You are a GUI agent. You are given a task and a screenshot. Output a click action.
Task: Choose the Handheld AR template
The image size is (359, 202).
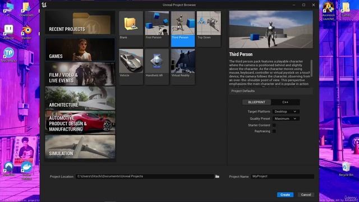tap(157, 67)
